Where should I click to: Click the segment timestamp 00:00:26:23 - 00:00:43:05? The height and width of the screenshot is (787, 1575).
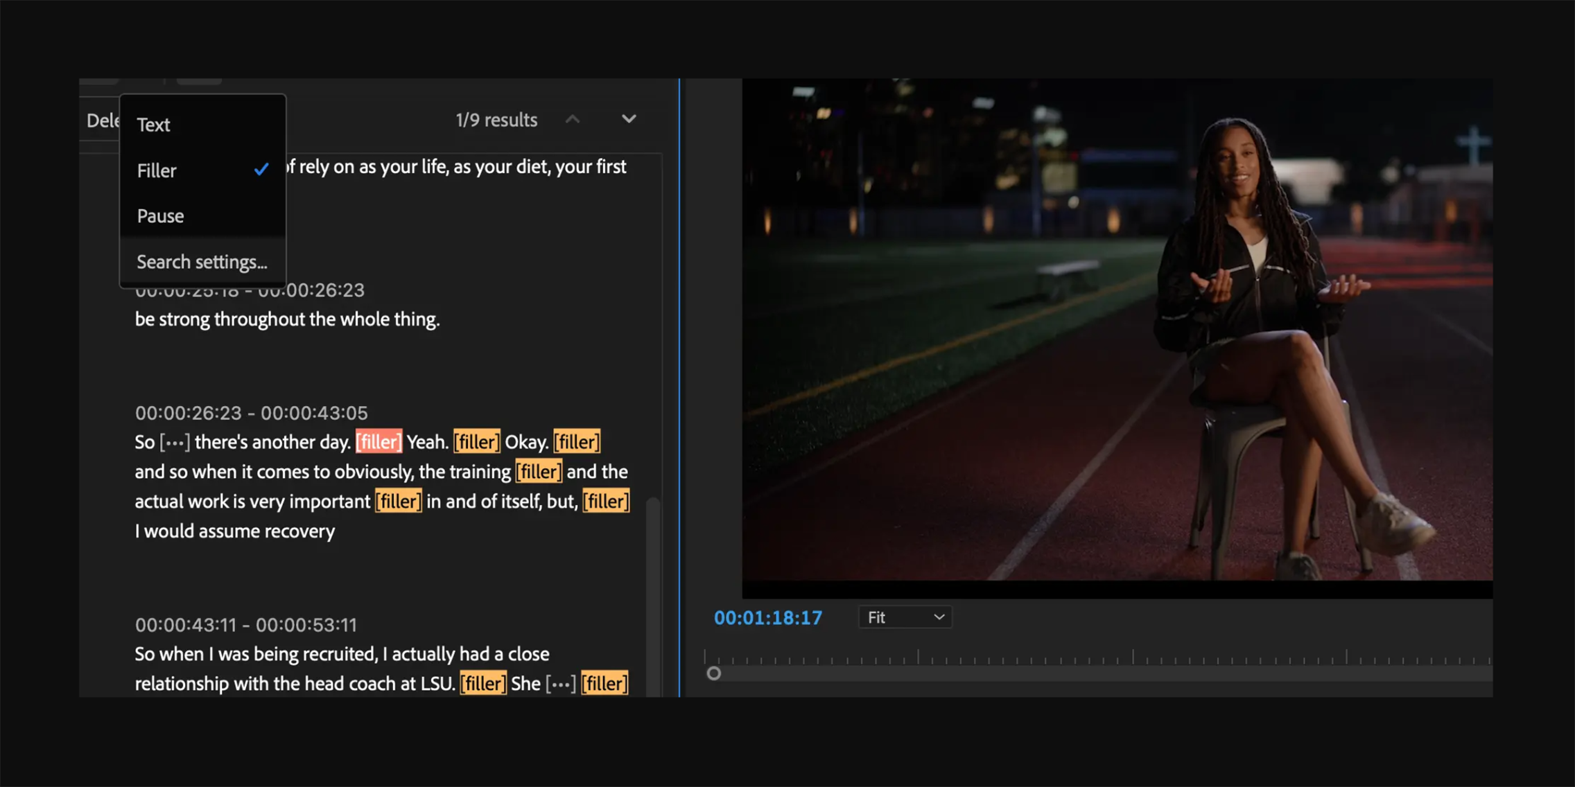coord(251,413)
